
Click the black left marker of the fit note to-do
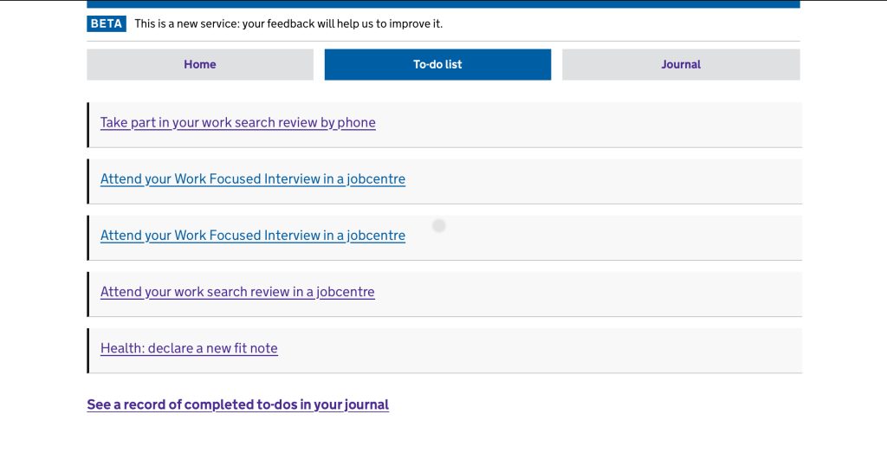point(88,350)
